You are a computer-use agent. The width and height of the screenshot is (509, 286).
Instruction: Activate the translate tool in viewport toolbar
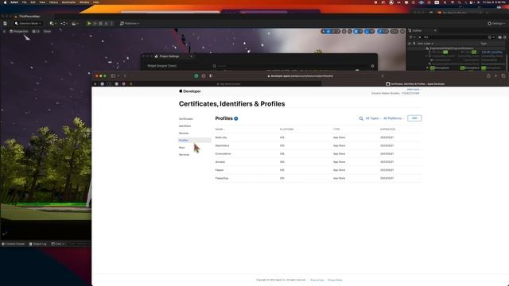328,32
